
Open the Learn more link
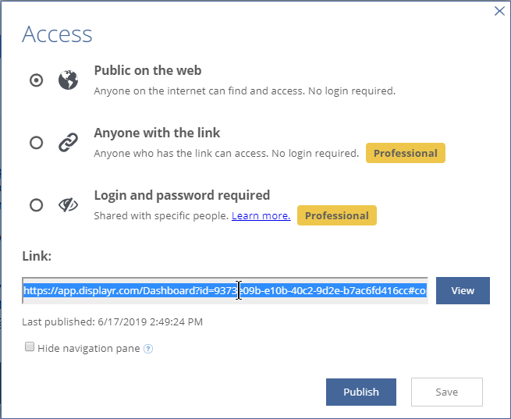[x=261, y=215]
